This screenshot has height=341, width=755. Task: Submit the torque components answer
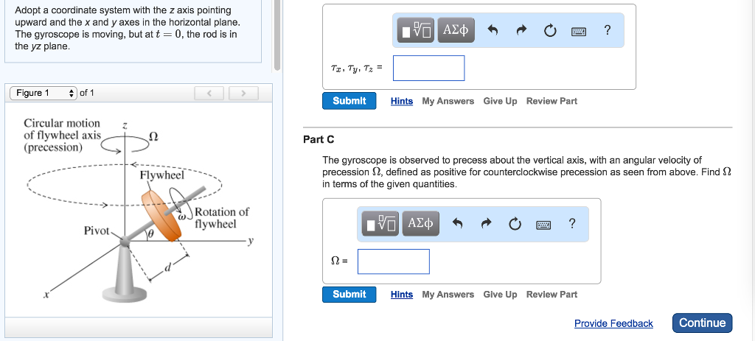tap(349, 101)
